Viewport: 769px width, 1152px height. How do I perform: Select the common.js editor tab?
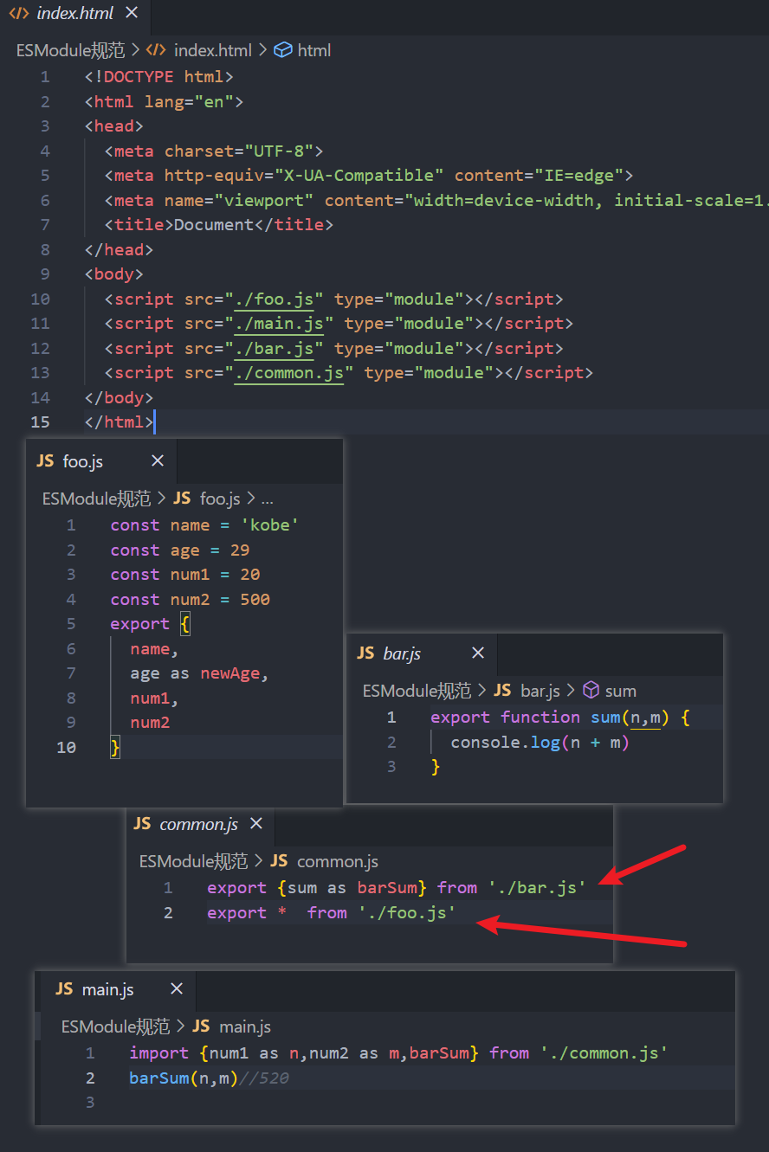point(200,824)
